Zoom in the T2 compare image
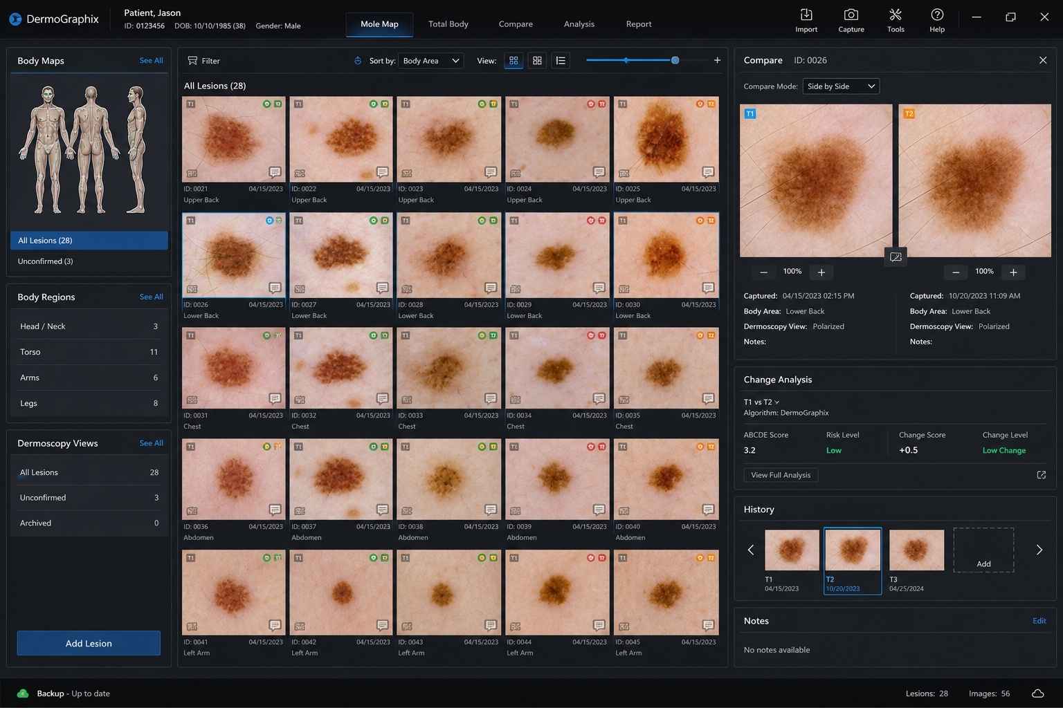The height and width of the screenshot is (708, 1063). click(1013, 272)
